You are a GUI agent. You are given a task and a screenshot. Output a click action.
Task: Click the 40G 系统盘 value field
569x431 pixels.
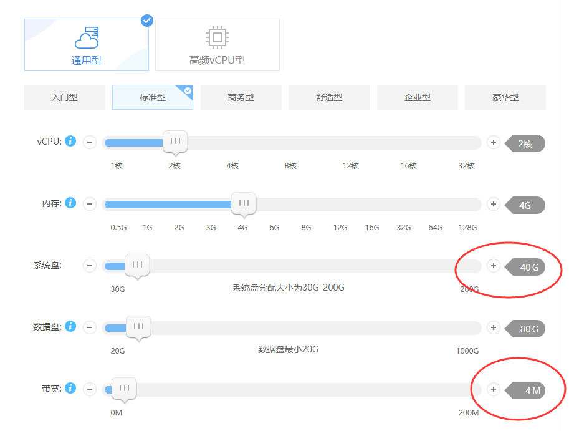tap(528, 267)
